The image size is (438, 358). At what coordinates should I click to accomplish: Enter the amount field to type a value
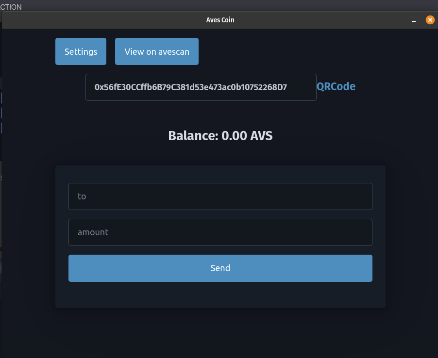click(220, 232)
